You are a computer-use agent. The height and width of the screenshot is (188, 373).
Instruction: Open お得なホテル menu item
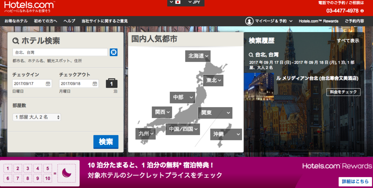16,21
